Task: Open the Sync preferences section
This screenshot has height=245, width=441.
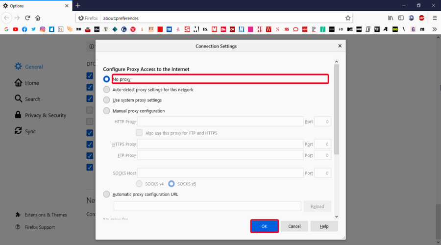Action: click(x=25, y=131)
